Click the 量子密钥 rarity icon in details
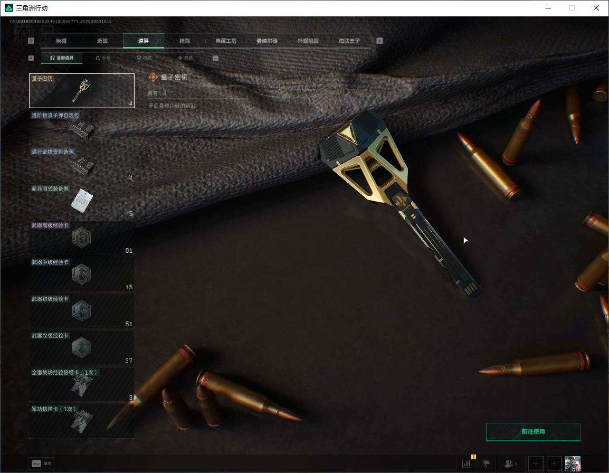The width and height of the screenshot is (609, 473). (153, 78)
